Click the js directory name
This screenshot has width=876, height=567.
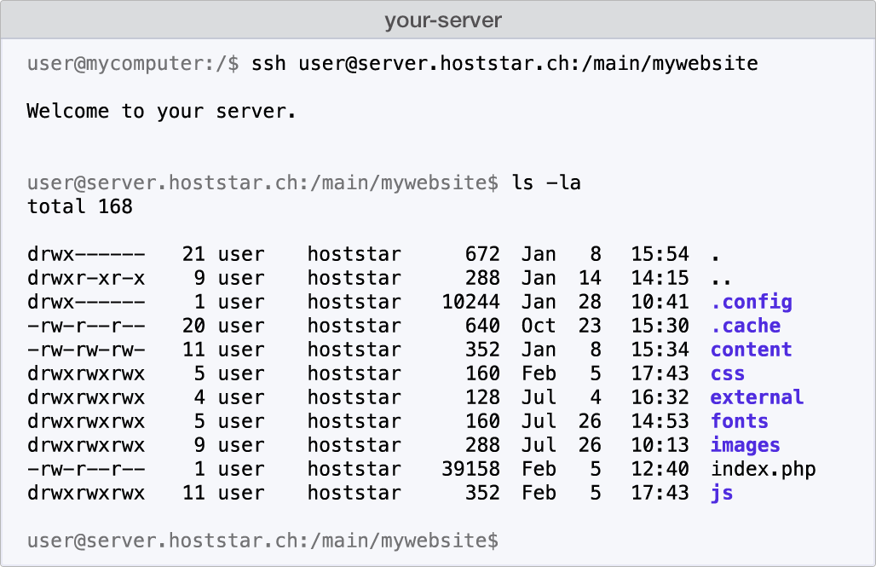(x=722, y=493)
